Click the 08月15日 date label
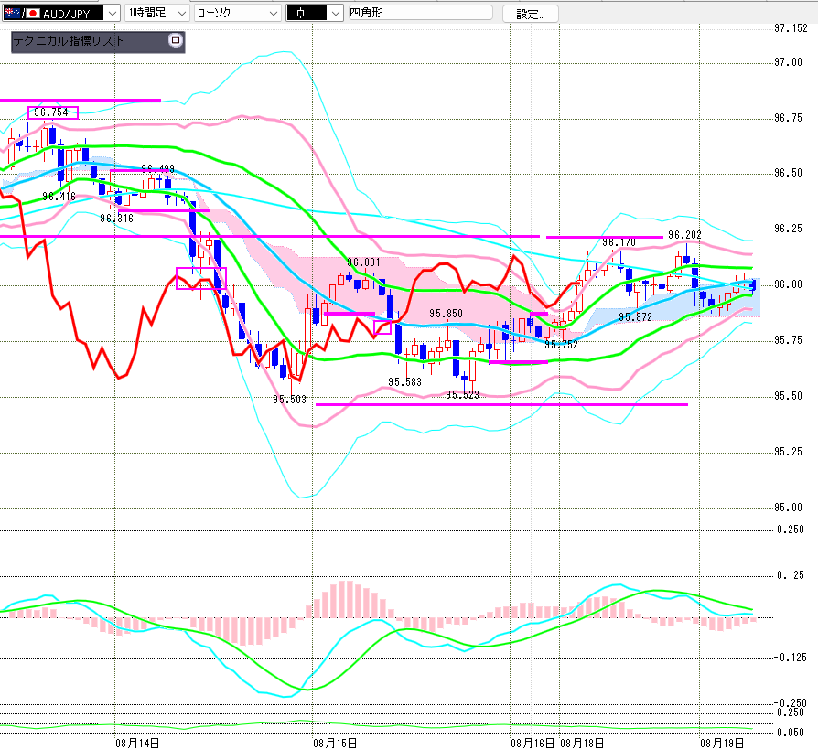 coord(335,744)
